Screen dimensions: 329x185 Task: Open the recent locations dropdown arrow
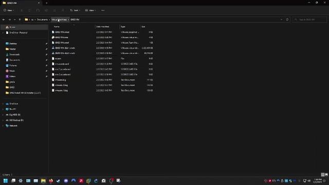pyautogui.click(x=15, y=20)
